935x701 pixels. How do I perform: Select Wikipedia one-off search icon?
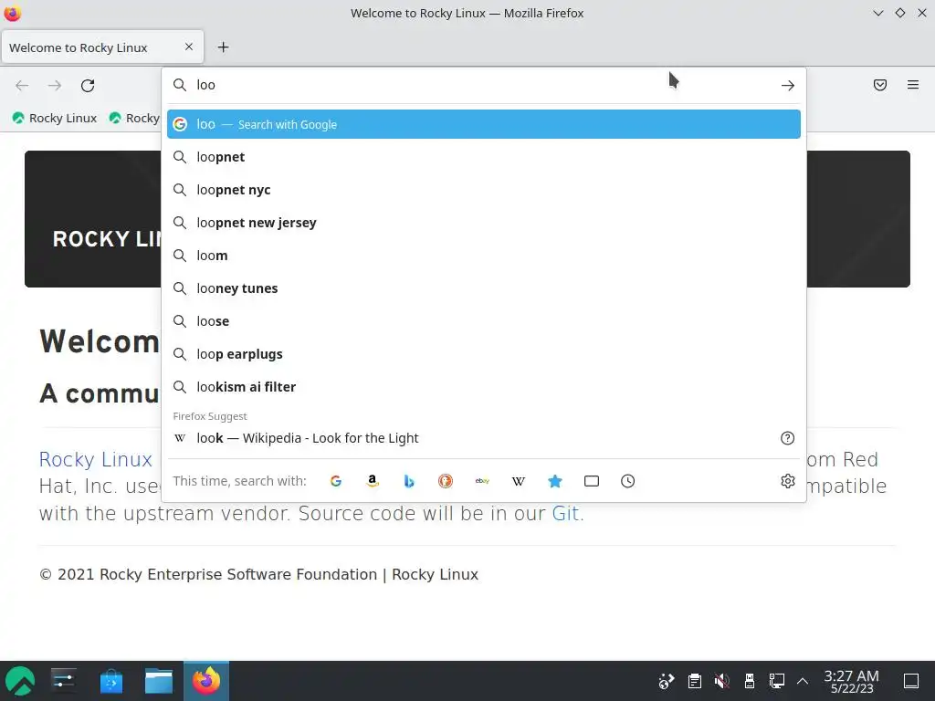(x=519, y=481)
